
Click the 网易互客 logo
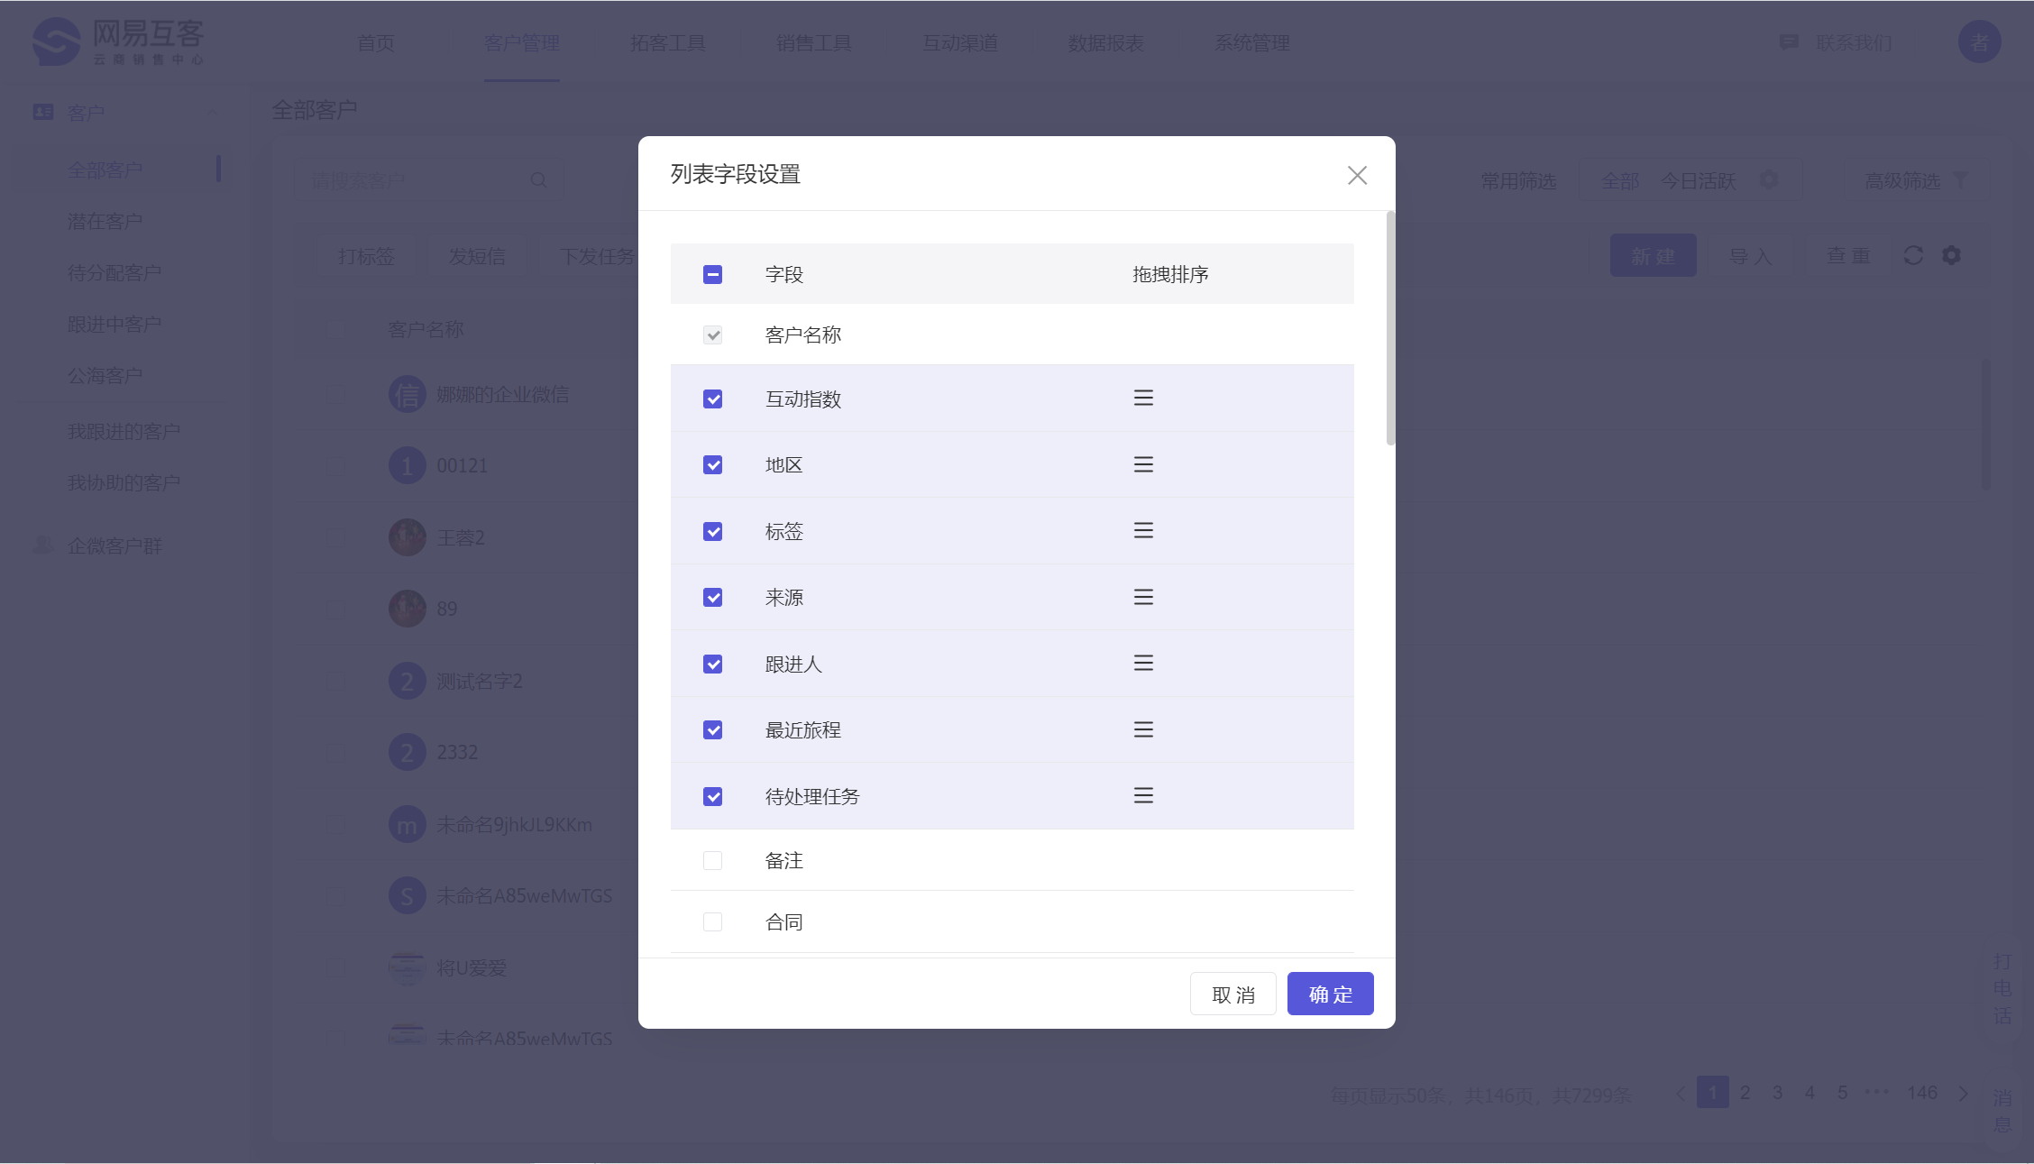(x=118, y=41)
